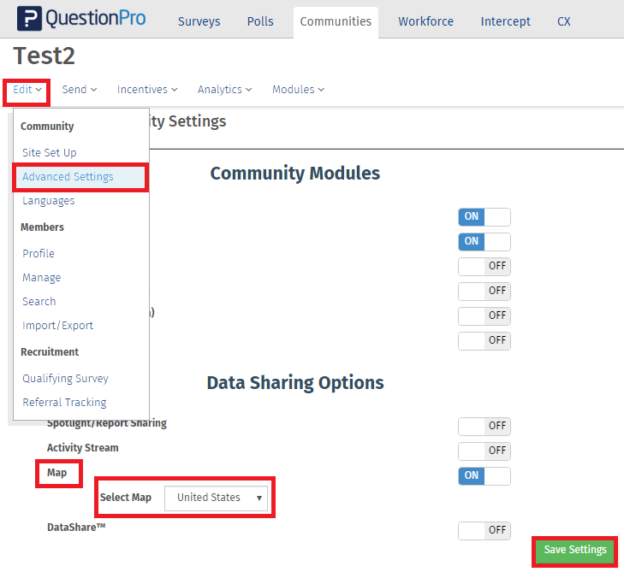Open Search under Members

click(39, 302)
